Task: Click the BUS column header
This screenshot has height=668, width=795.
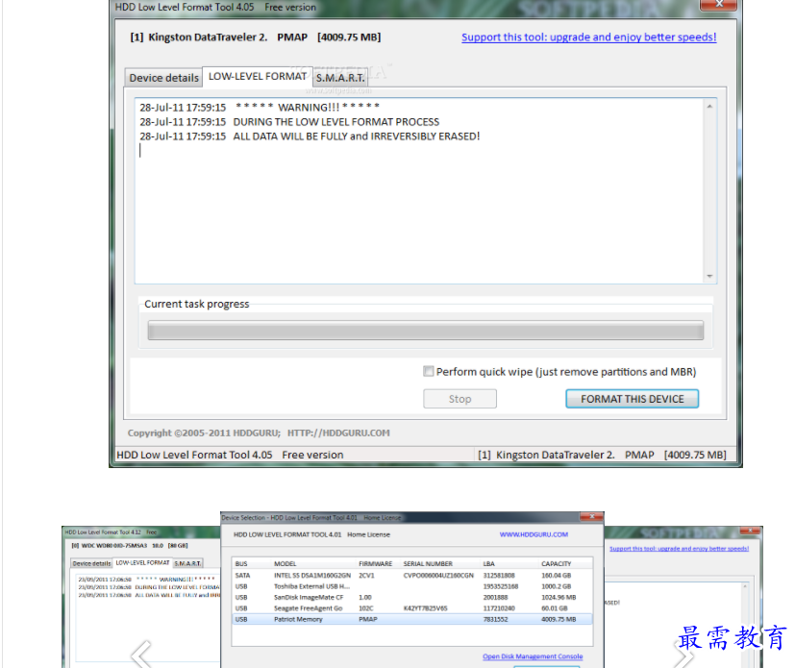Action: pos(241,563)
